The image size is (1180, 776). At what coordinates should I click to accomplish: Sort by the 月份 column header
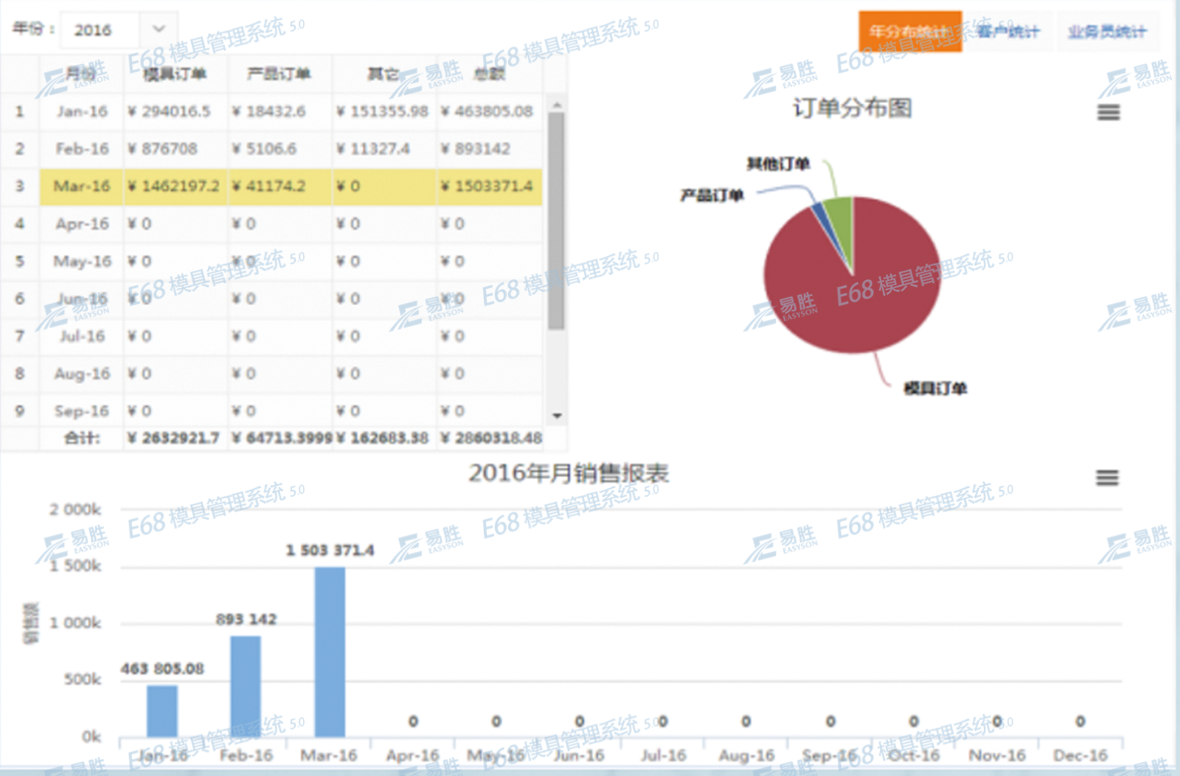point(81,74)
